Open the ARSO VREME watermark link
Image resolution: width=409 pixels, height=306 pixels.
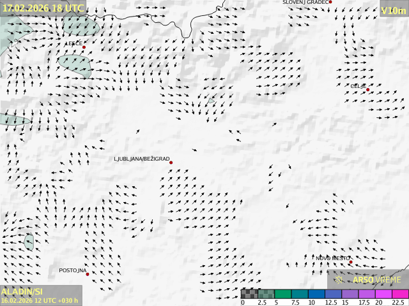pyautogui.click(x=377, y=279)
